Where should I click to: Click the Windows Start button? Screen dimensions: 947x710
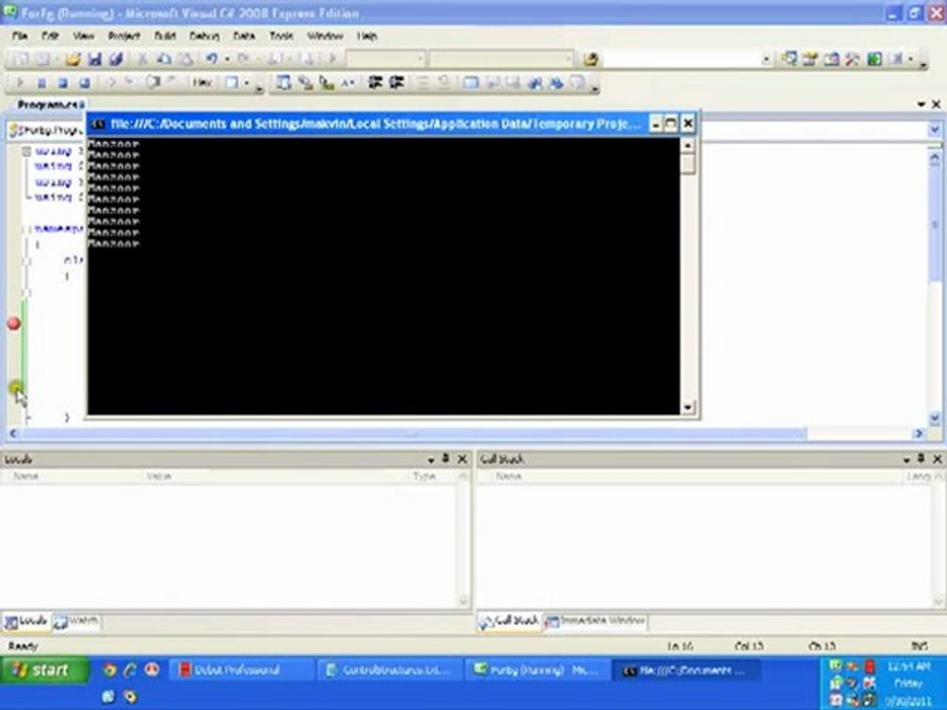tap(44, 671)
